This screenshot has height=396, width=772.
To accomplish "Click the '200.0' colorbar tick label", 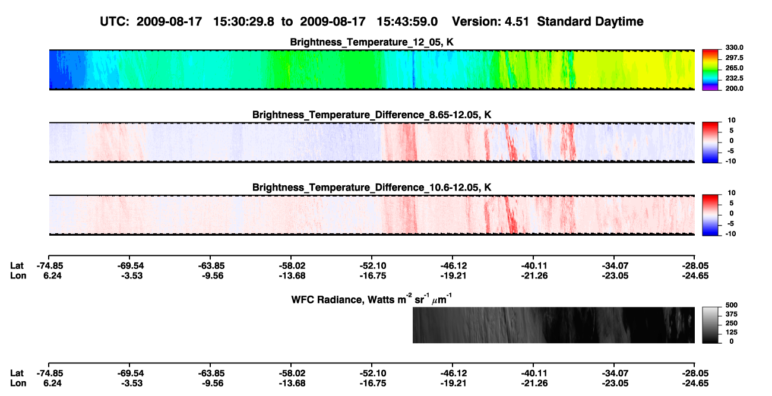I will tap(733, 88).
